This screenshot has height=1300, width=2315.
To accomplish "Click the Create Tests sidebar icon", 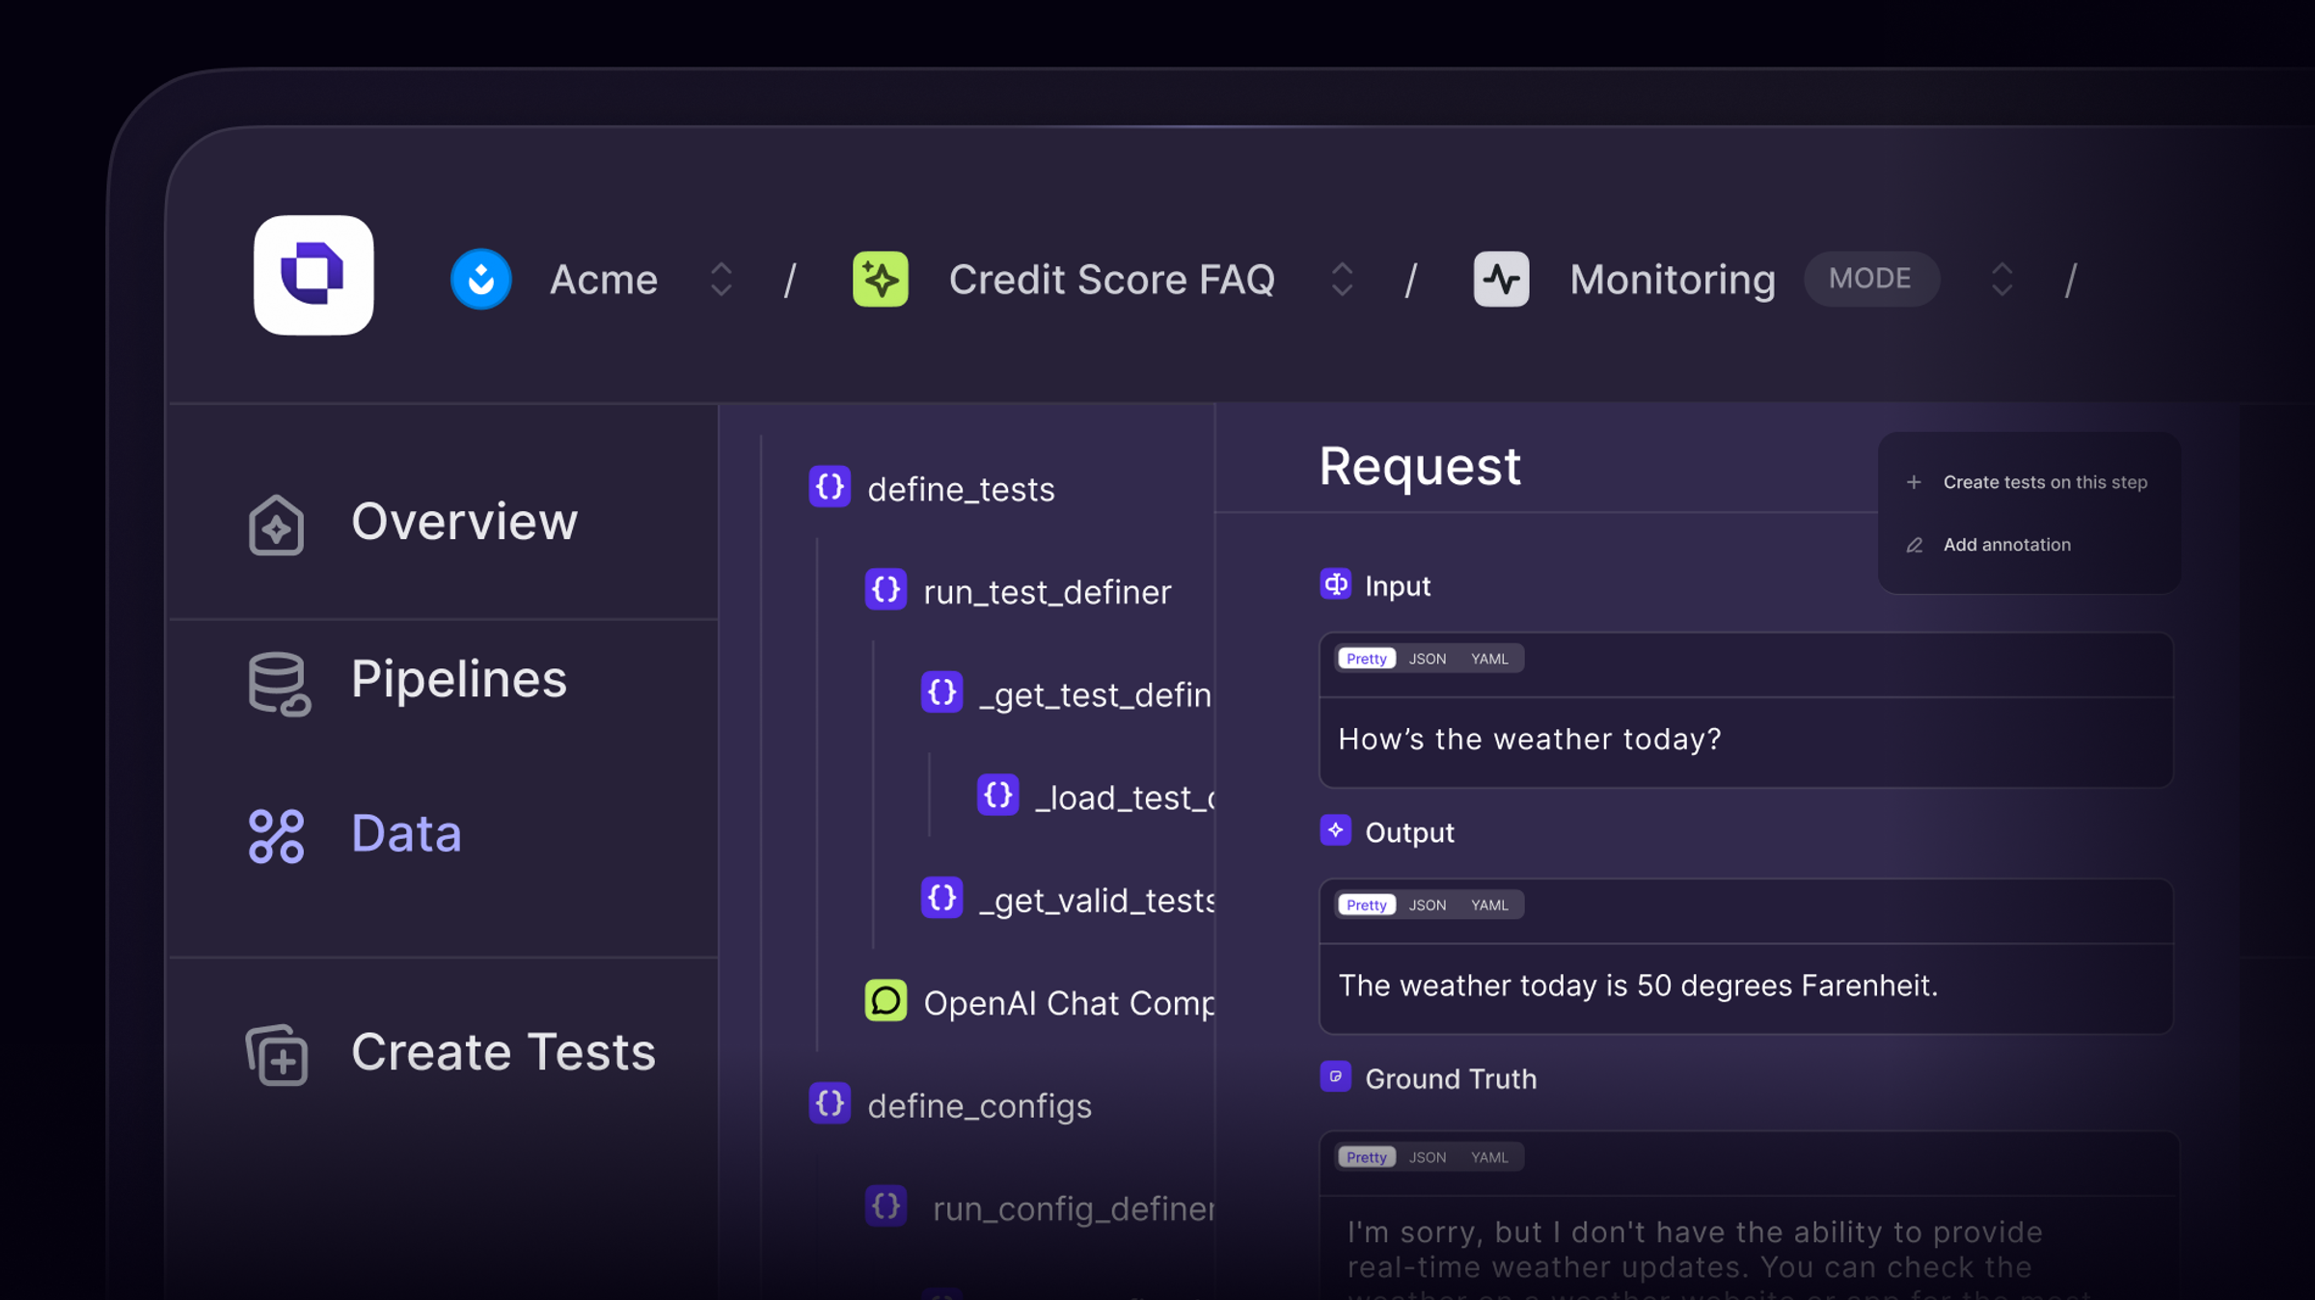I will tap(277, 1054).
